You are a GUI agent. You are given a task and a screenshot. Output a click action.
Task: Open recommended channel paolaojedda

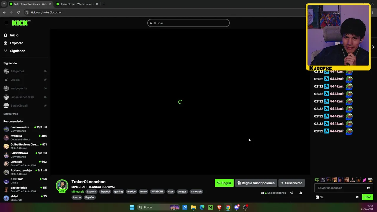click(x=25, y=189)
